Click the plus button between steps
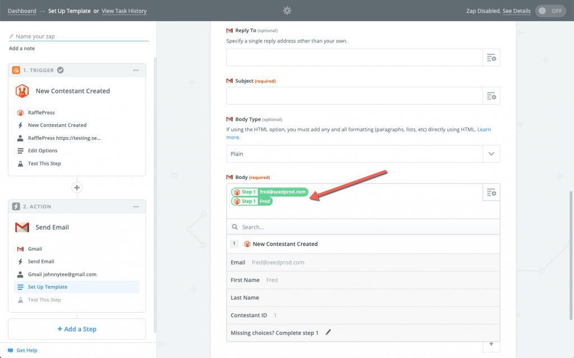Image resolution: width=574 pixels, height=358 pixels. [77, 187]
